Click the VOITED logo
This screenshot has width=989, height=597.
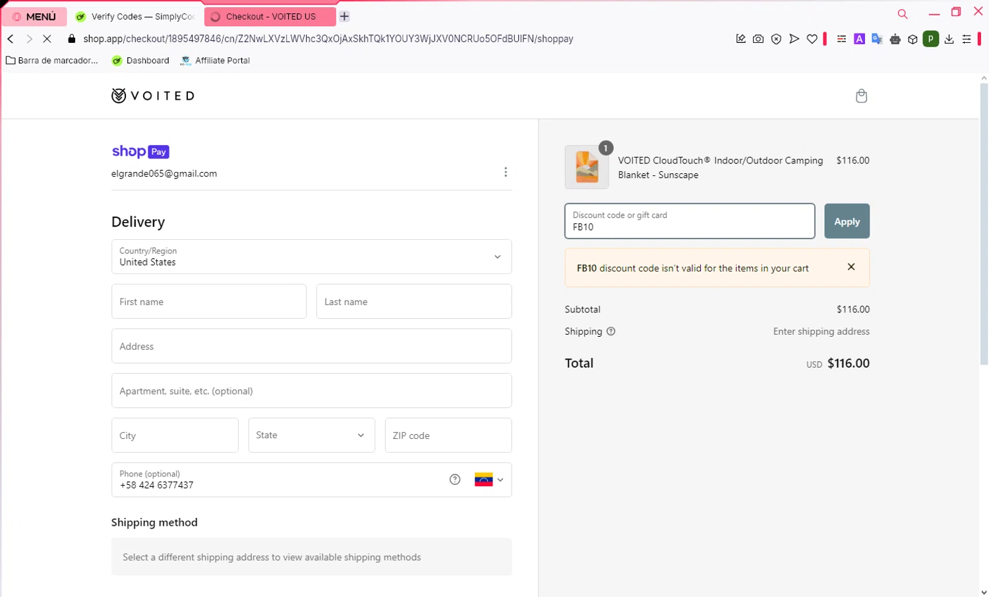[x=153, y=96]
